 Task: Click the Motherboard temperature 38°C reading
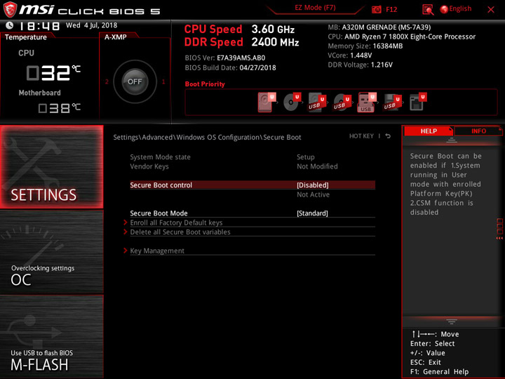[59, 108]
